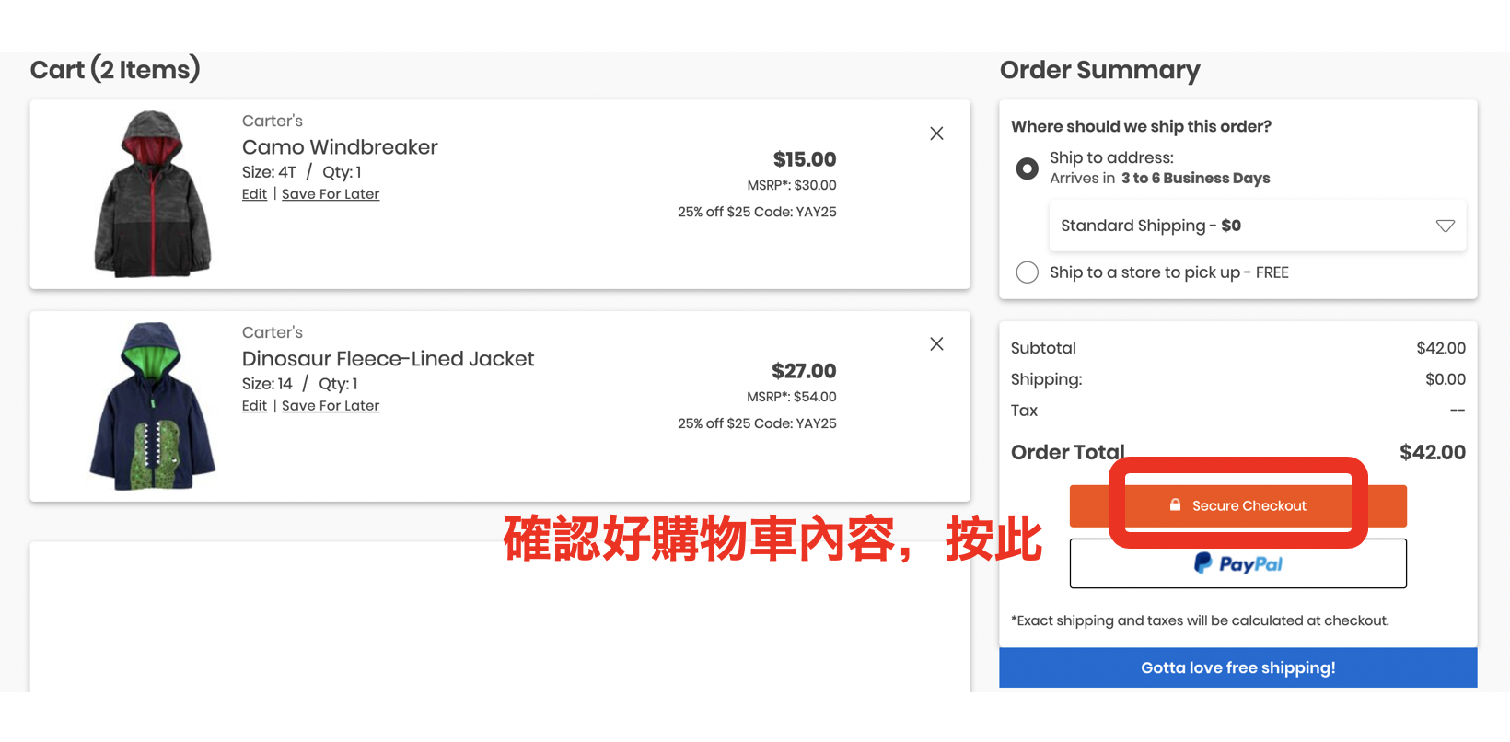Click the Dinosaur Fleece-Lined Jacket title
1510x742 pixels.
tap(388, 359)
